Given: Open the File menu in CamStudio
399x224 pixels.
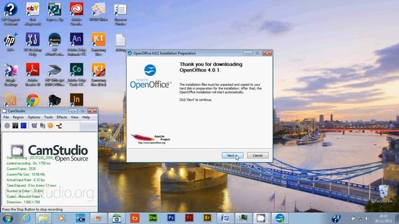Looking at the screenshot, I should pos(6,117).
